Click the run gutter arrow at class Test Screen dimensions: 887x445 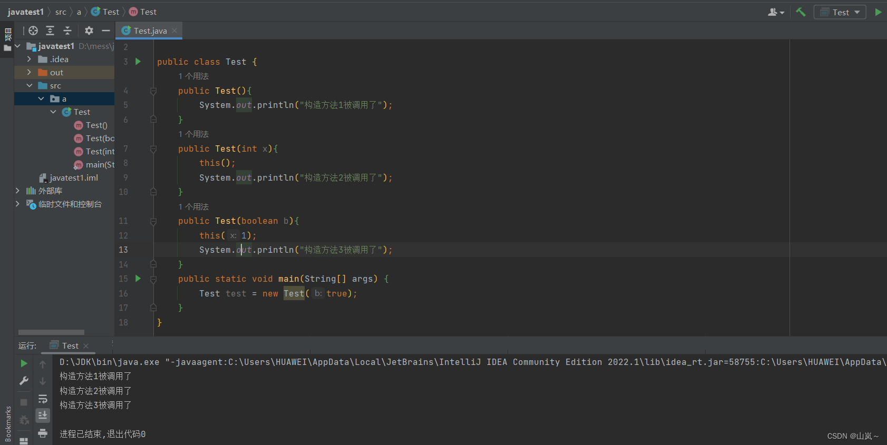(138, 62)
